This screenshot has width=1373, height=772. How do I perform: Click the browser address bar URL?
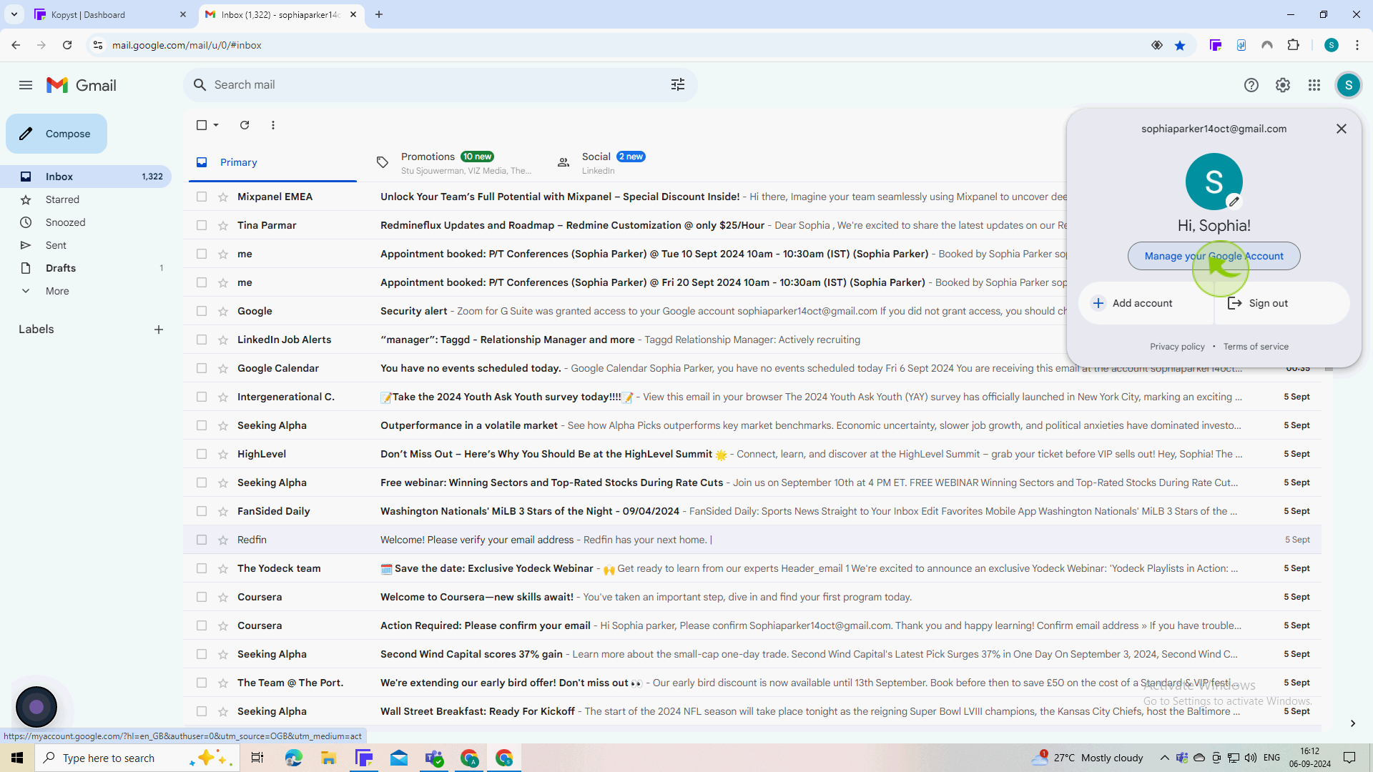187,45
